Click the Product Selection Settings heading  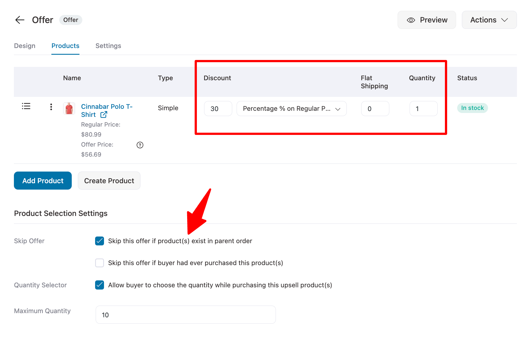(61, 213)
